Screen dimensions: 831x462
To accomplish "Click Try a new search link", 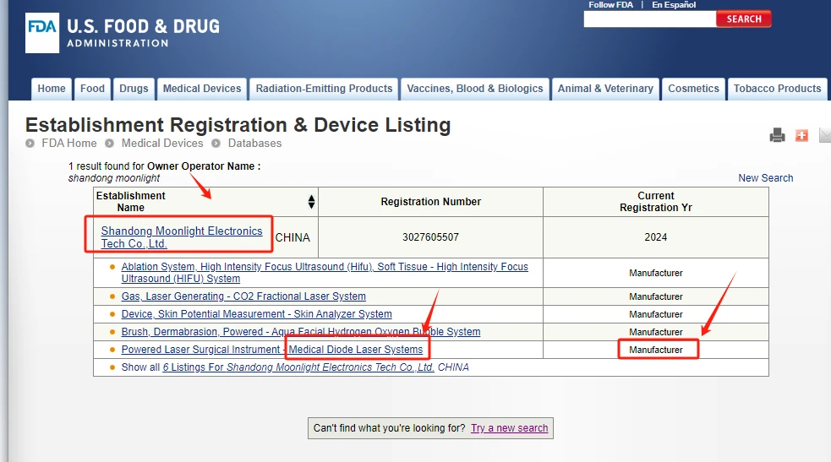I will (x=509, y=428).
